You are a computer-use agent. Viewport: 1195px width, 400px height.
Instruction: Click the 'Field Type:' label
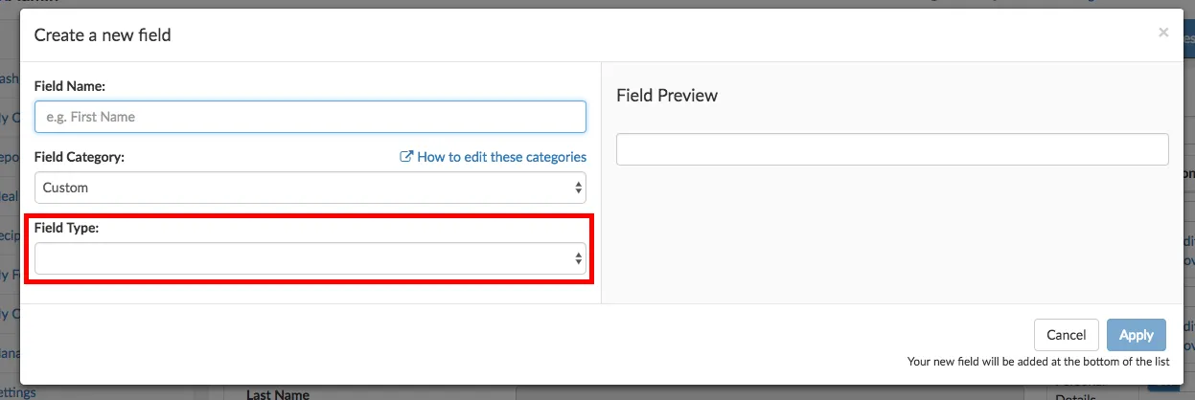pyautogui.click(x=66, y=228)
